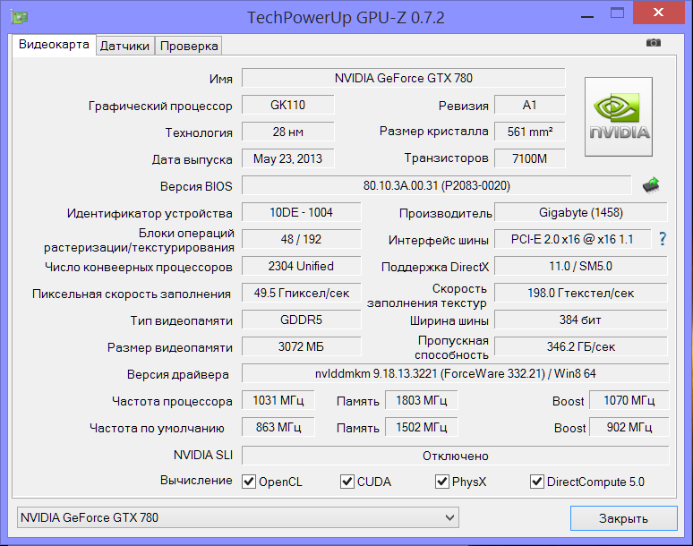Image resolution: width=693 pixels, height=546 pixels.
Task: Toggle the OpenCL checkbox
Action: pyautogui.click(x=249, y=481)
